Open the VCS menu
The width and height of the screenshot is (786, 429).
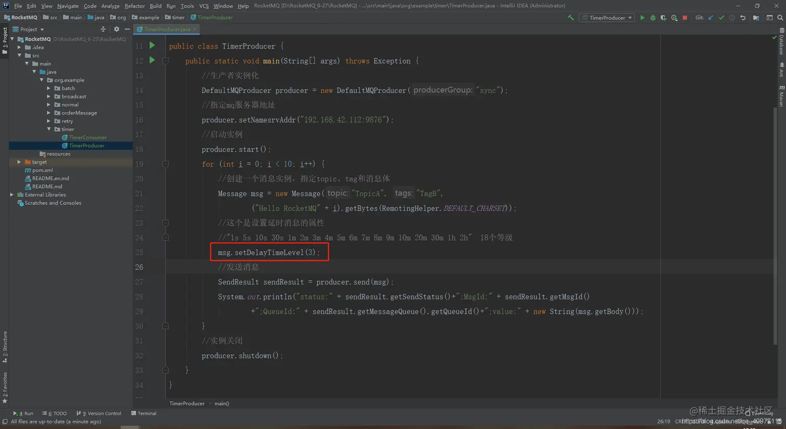point(204,6)
